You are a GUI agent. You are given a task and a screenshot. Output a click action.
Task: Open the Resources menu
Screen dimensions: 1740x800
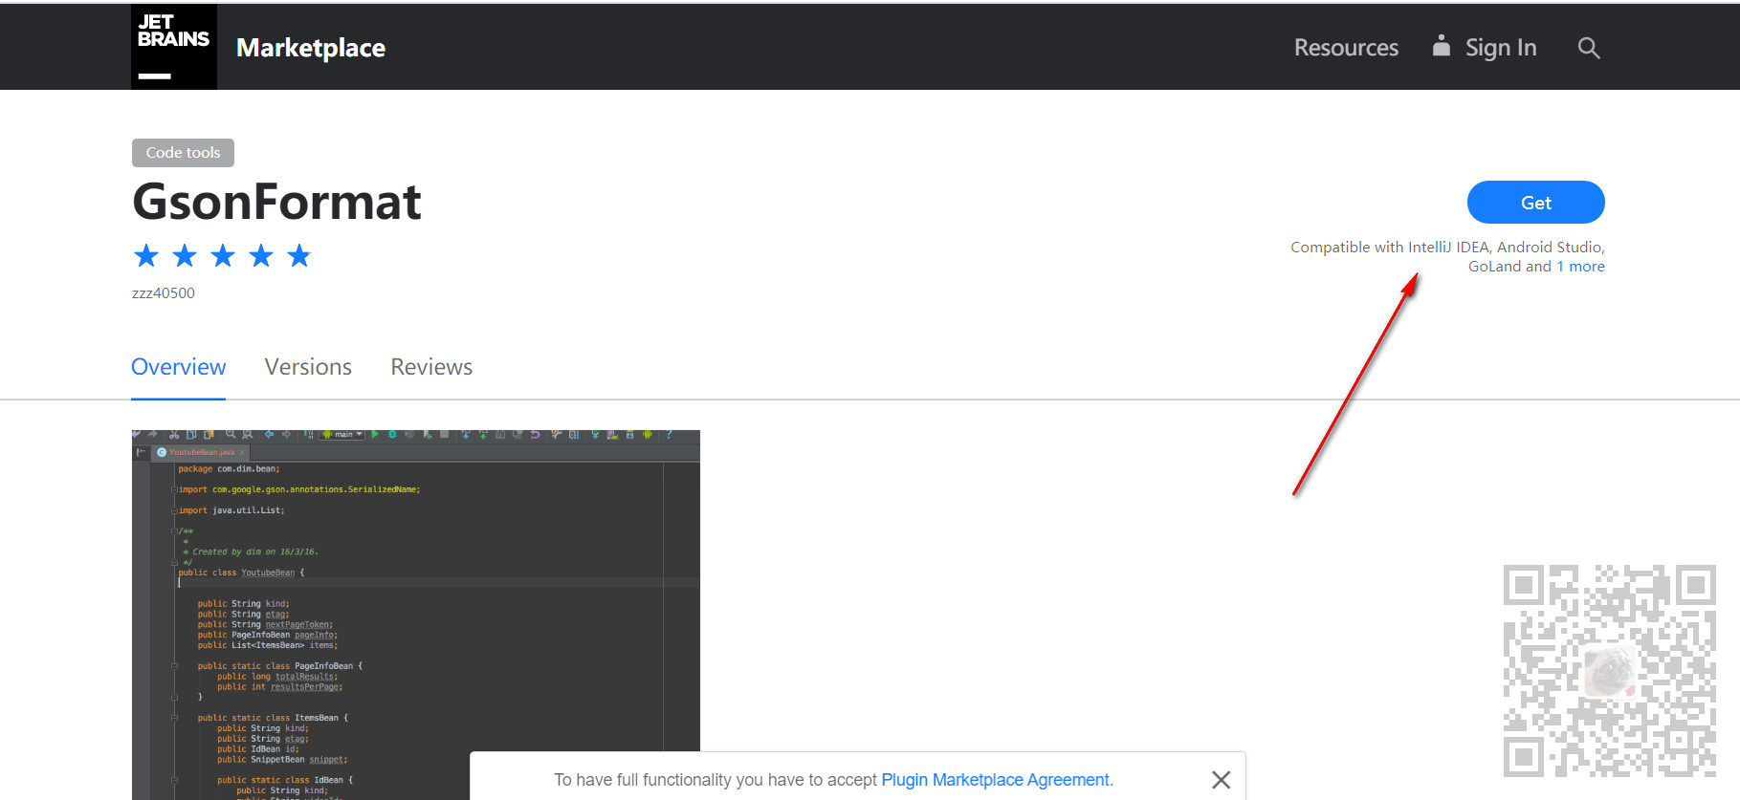point(1346,48)
